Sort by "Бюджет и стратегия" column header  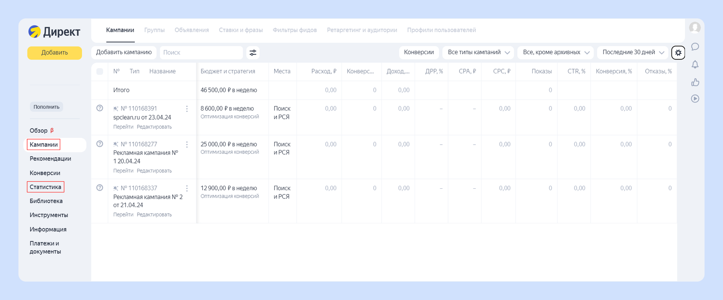click(228, 71)
